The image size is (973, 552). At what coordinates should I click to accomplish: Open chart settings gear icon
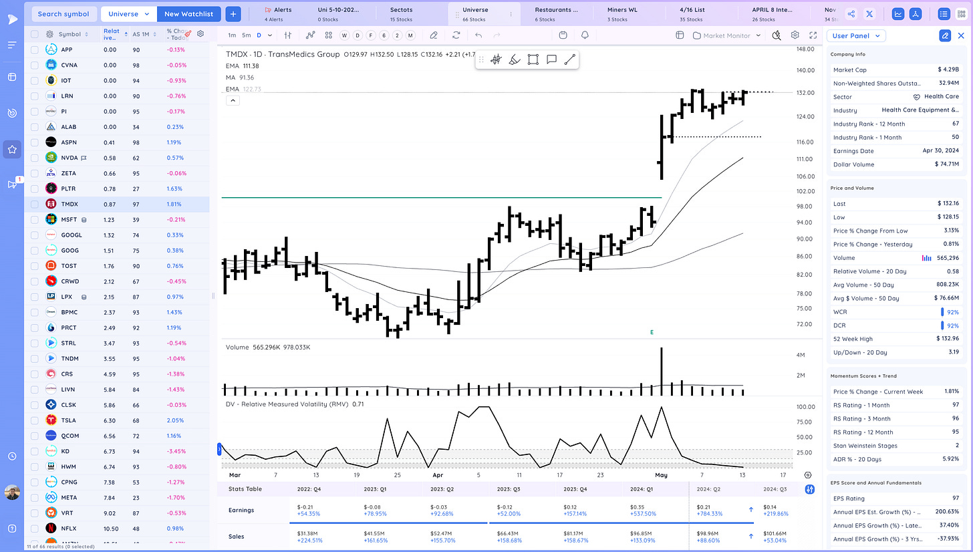[795, 35]
